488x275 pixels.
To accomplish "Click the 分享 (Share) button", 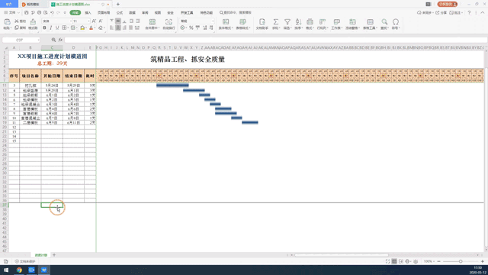I will coord(441,13).
